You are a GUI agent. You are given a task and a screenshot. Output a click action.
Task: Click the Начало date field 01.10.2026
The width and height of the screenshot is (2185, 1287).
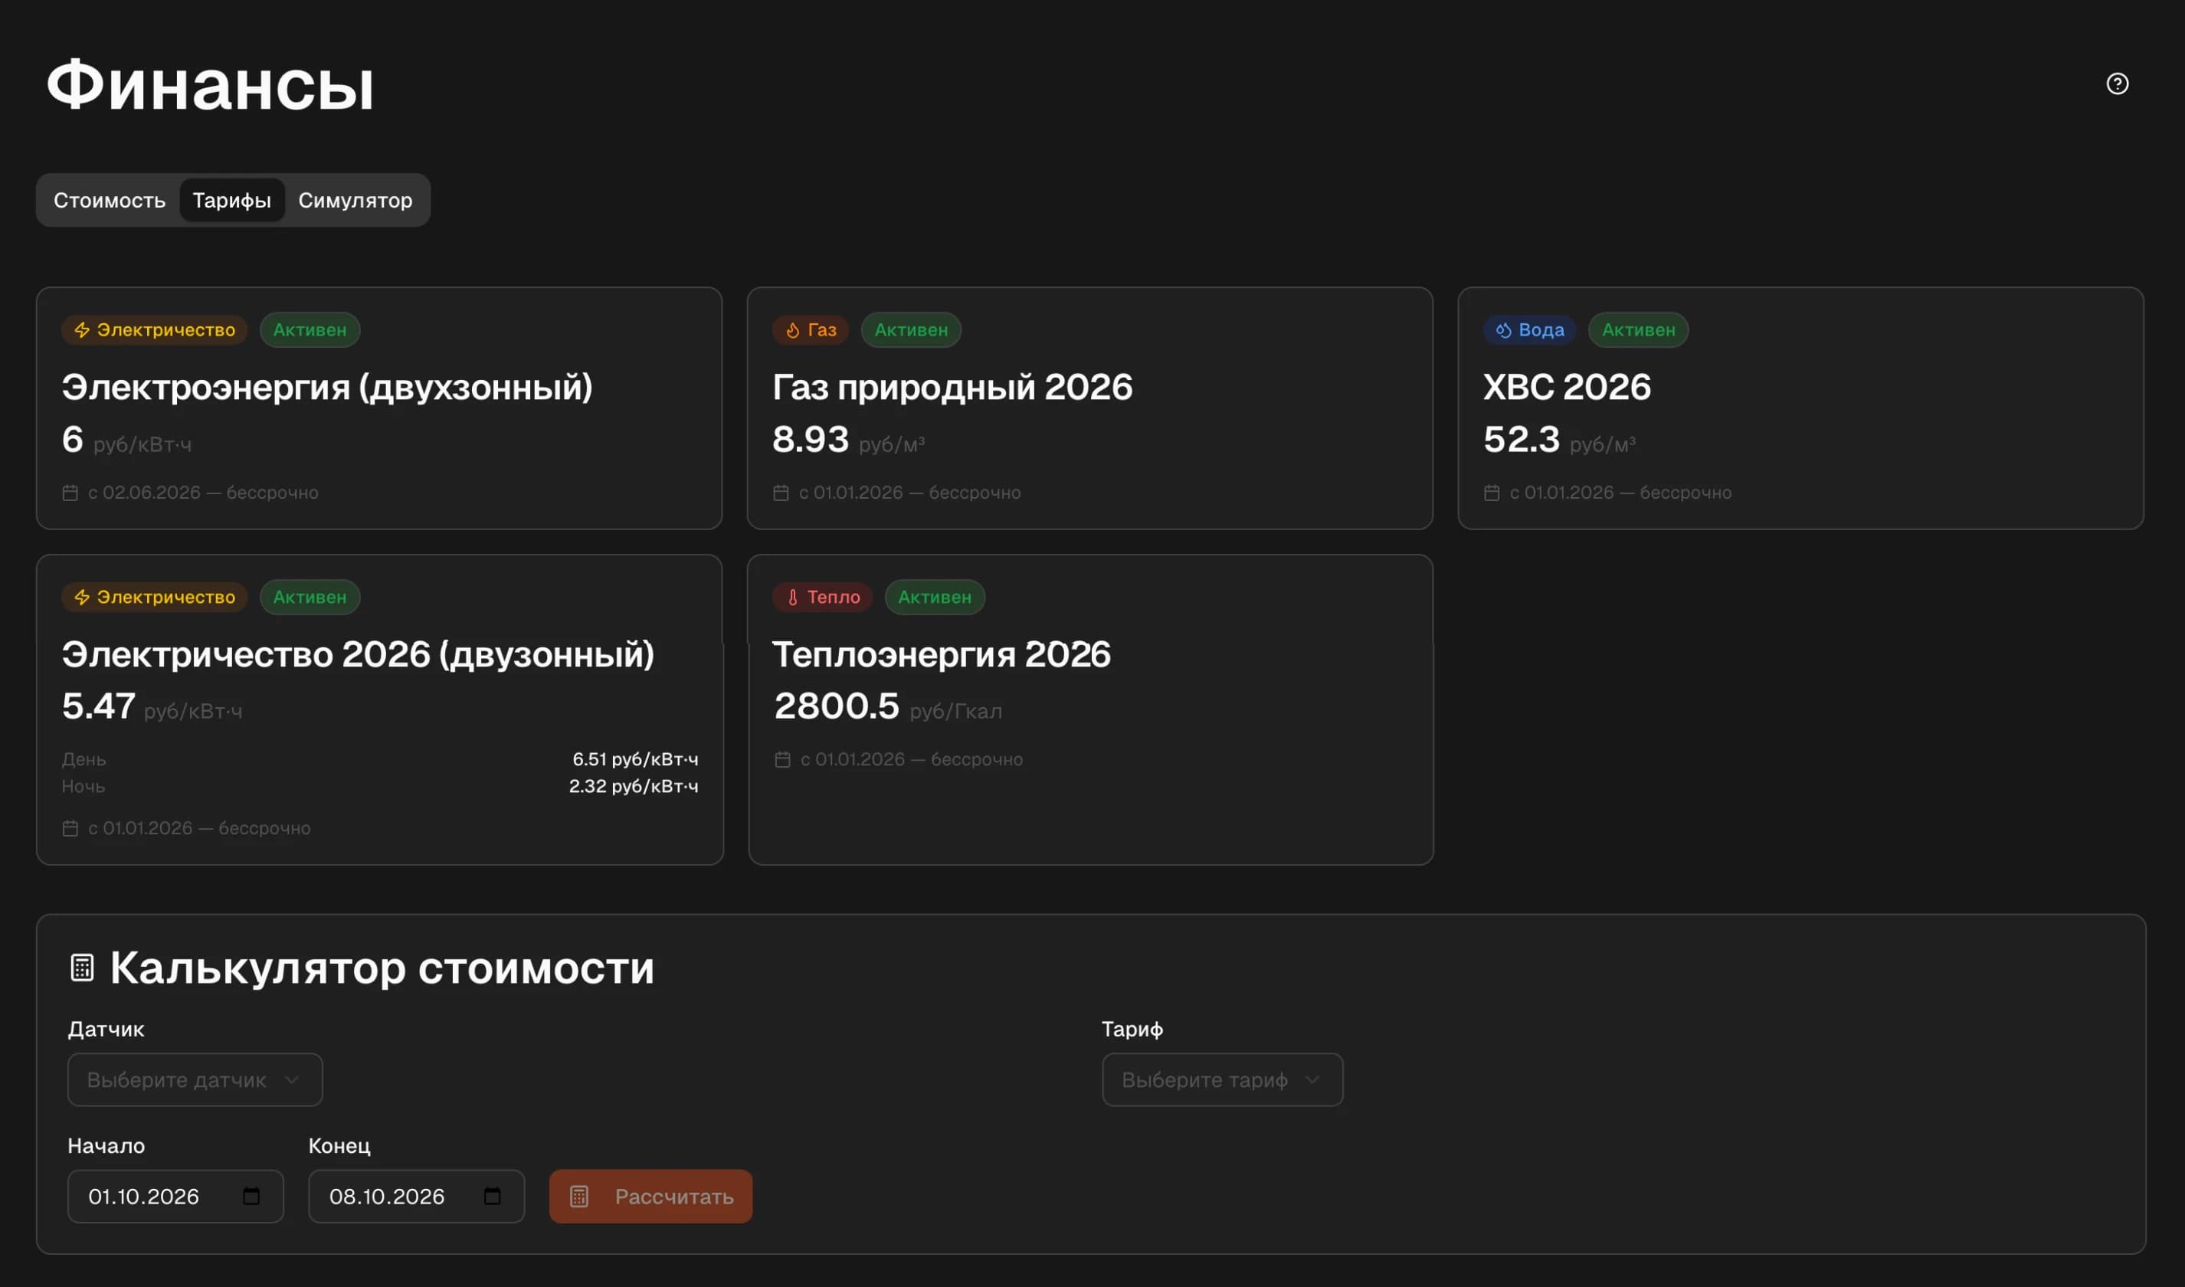tap(175, 1196)
